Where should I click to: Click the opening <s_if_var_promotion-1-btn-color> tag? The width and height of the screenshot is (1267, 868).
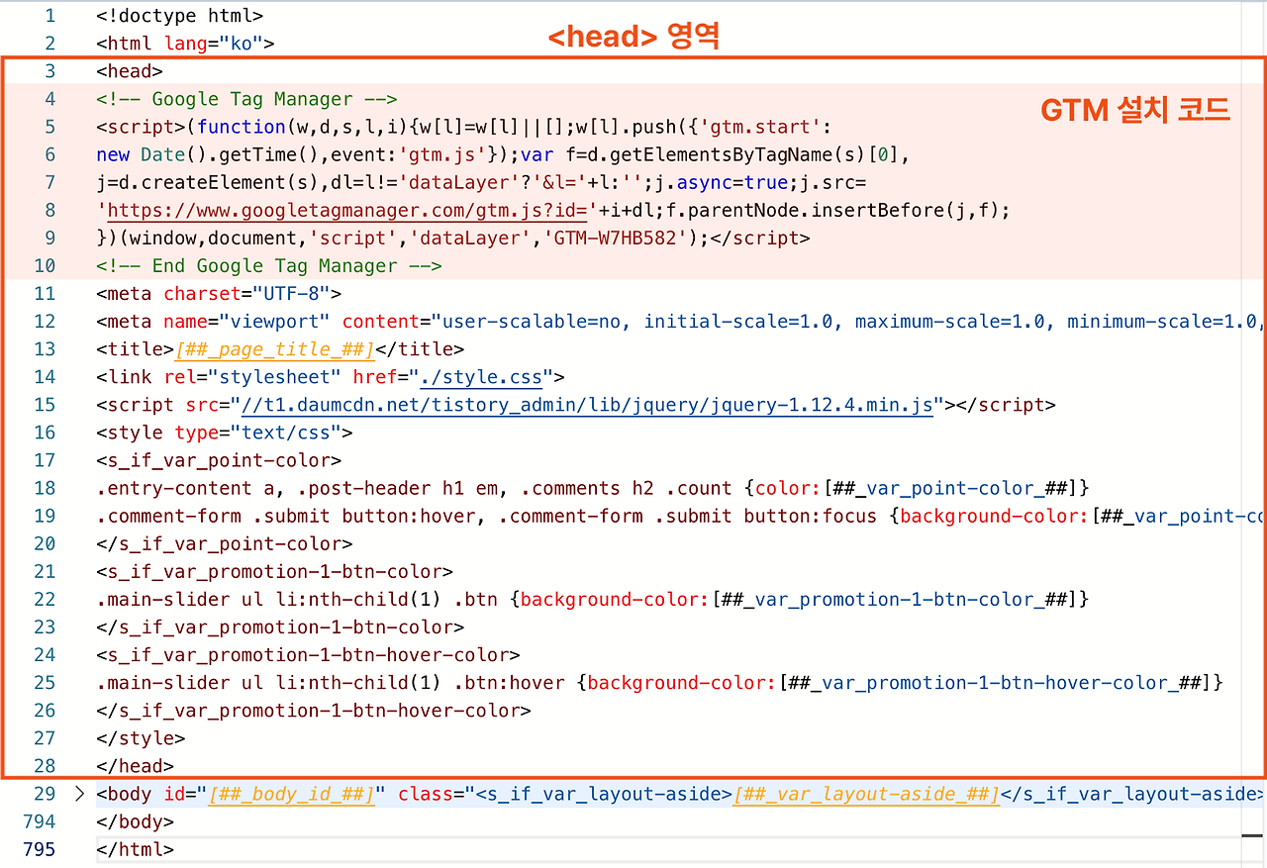pos(275,571)
